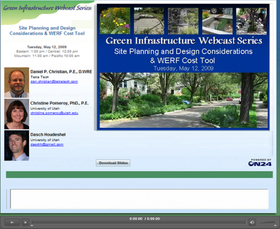Open Daniel Christian's Tetra Tech email link
This screenshot has height=229, width=280.
(54, 82)
